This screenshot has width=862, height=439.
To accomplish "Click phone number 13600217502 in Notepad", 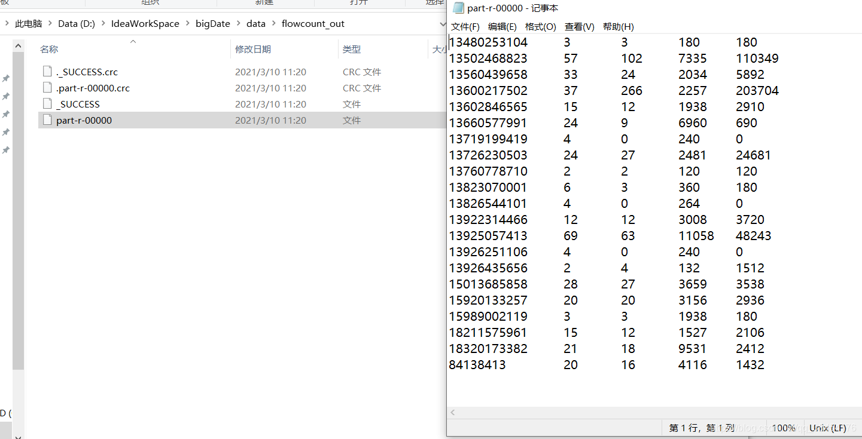I will pyautogui.click(x=488, y=91).
